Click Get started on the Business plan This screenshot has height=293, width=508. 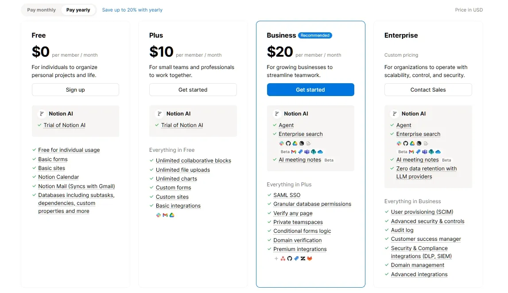pyautogui.click(x=310, y=89)
